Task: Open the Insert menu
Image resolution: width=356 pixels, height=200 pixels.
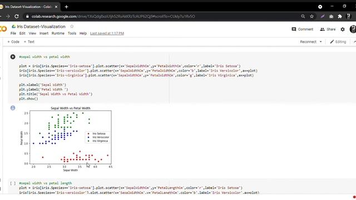Action: [44, 33]
